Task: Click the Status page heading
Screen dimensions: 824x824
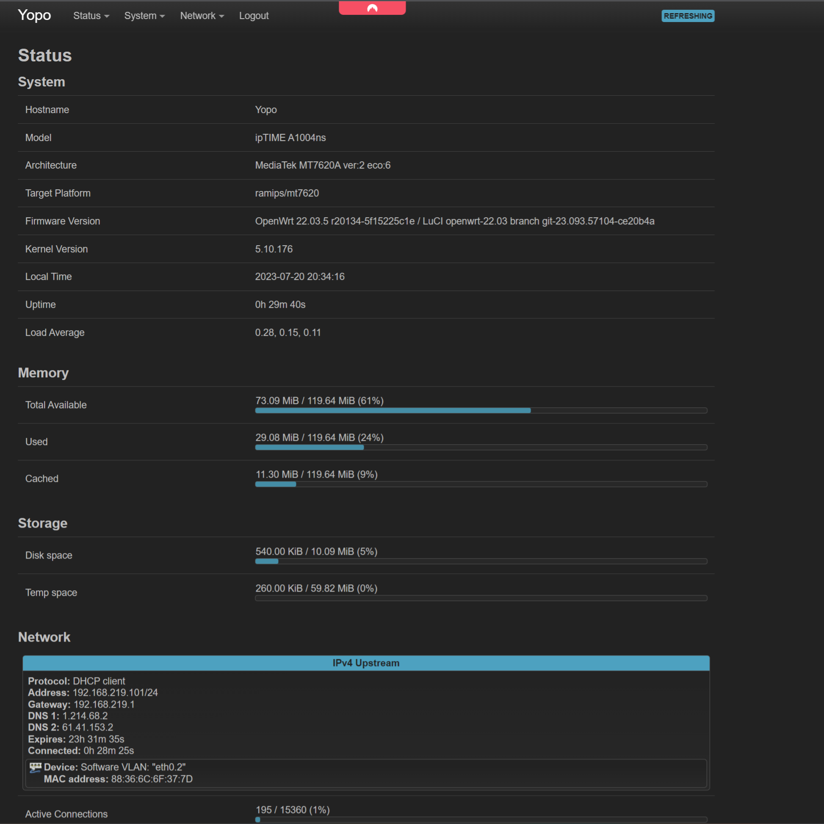Action: click(x=45, y=55)
